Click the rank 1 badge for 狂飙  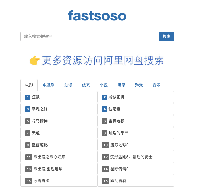coord(28,97)
